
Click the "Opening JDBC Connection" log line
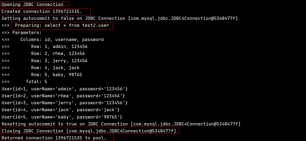click(33, 4)
